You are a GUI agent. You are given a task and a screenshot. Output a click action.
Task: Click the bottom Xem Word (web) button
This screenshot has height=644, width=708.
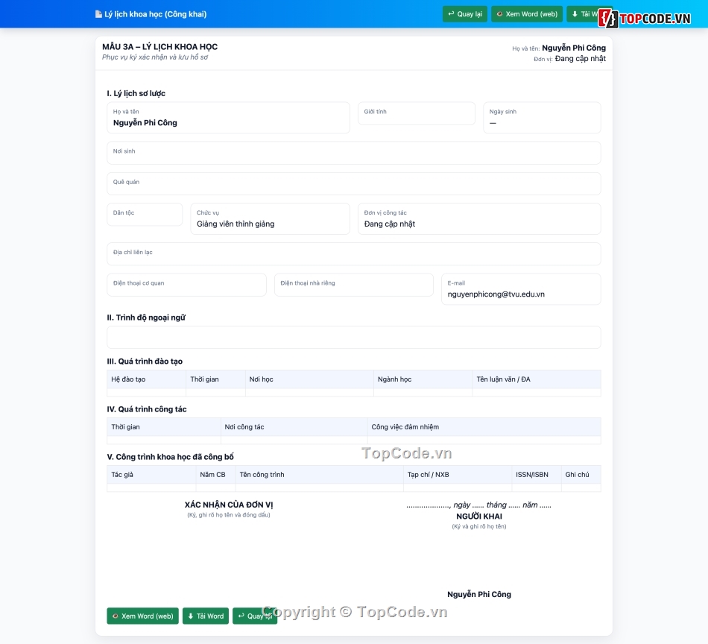coord(142,616)
